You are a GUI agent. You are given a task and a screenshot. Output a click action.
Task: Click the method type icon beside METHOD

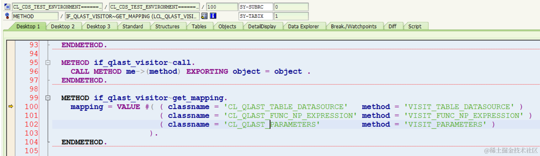click(7, 16)
